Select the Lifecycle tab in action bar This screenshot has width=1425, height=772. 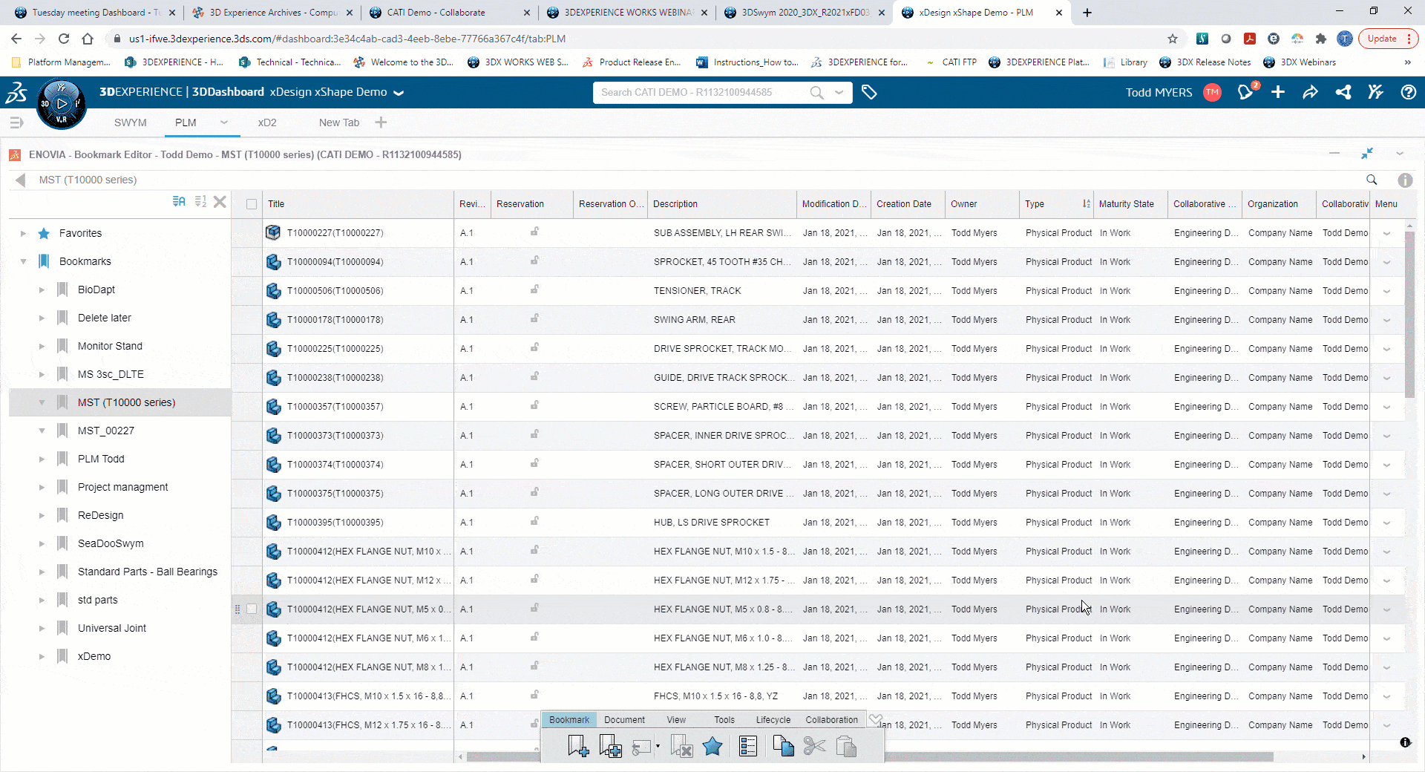tap(773, 719)
